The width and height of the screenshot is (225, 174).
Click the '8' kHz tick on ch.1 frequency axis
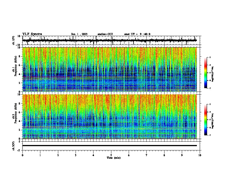click(x=20, y=56)
